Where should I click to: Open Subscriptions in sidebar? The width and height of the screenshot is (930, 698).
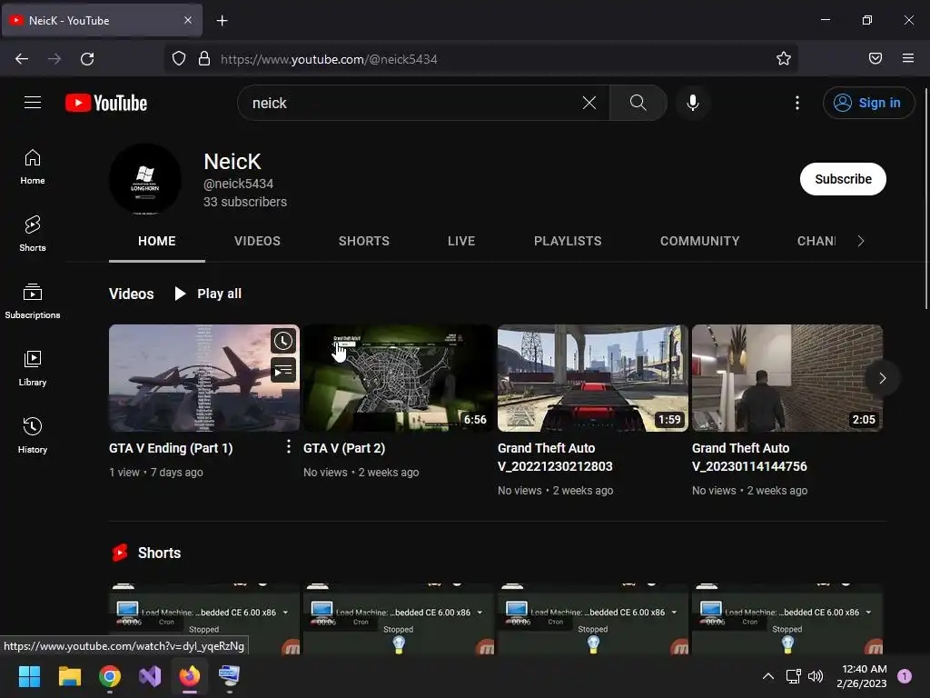(x=33, y=302)
